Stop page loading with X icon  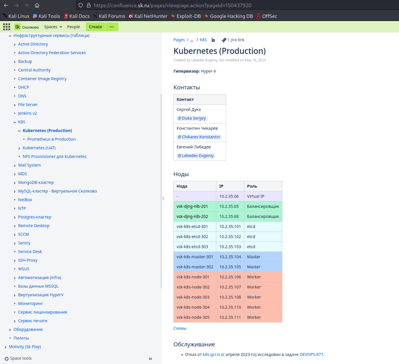[26, 5]
